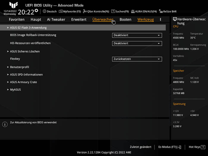Image resolution: width=208 pixels, height=156 pixels.
Task: Switch to the Überwachen tab
Action: (103, 20)
